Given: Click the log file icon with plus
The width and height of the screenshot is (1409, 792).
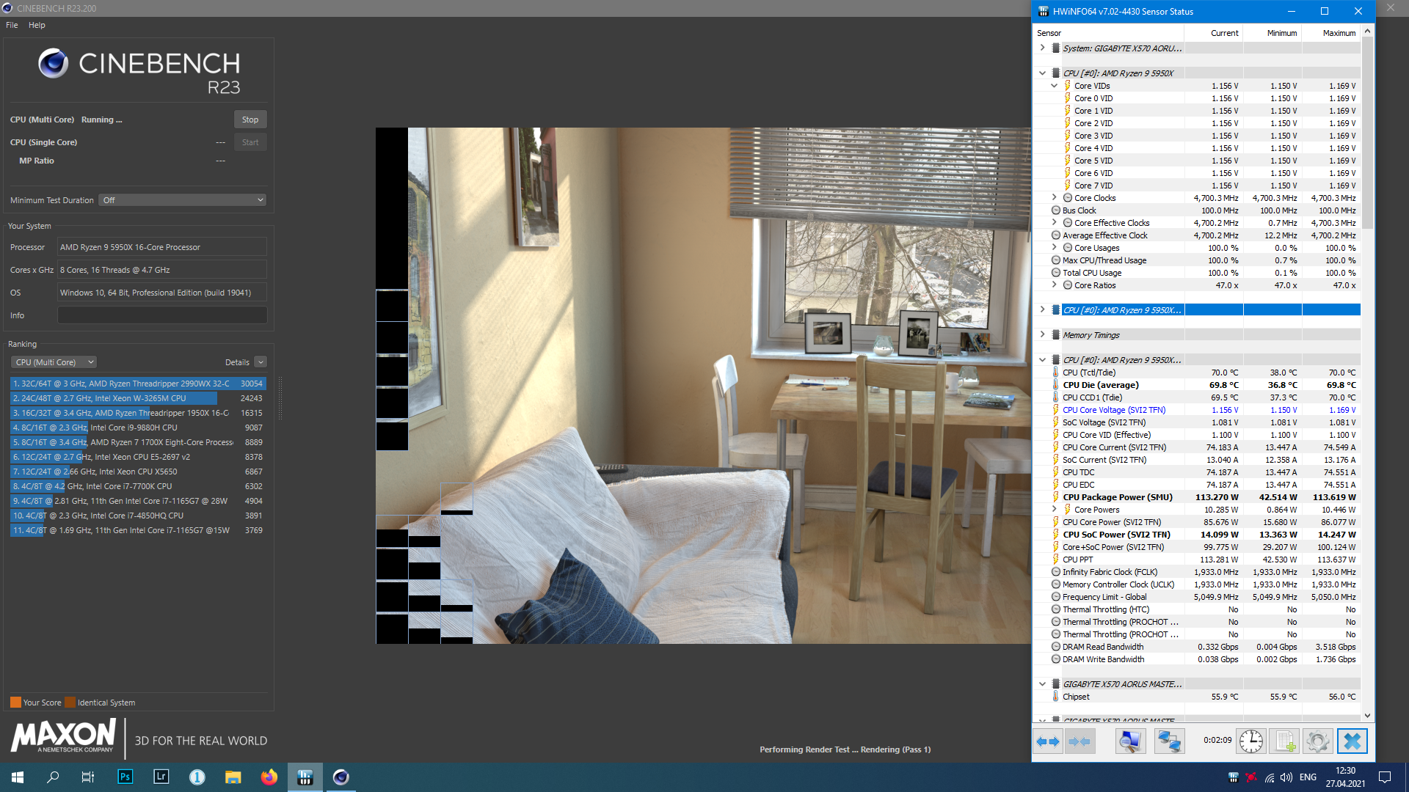Looking at the screenshot, I should (x=1285, y=741).
